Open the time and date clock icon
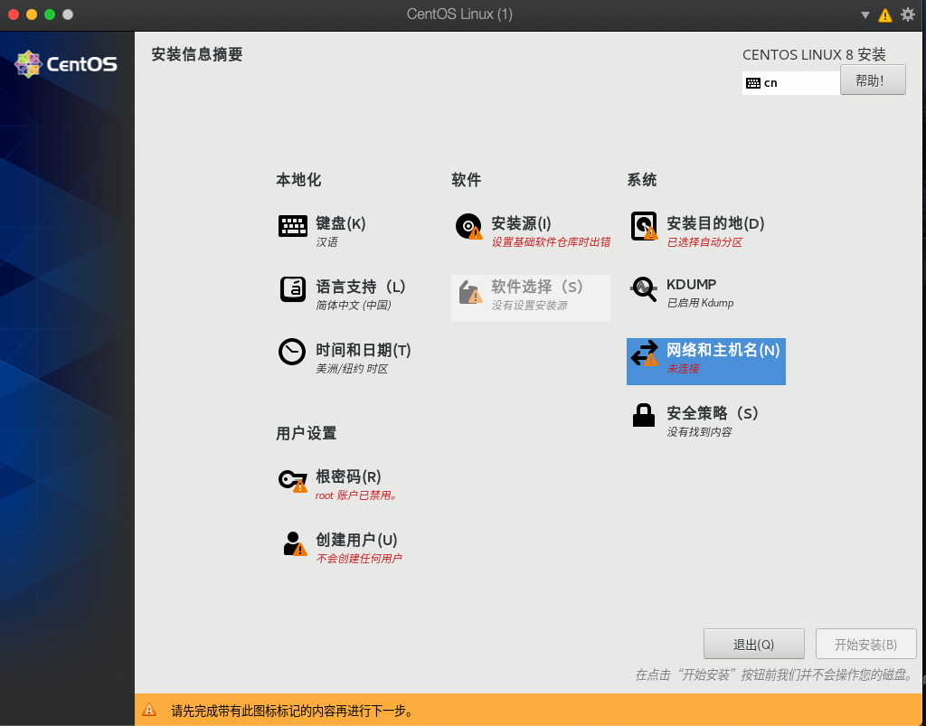 pos(292,352)
